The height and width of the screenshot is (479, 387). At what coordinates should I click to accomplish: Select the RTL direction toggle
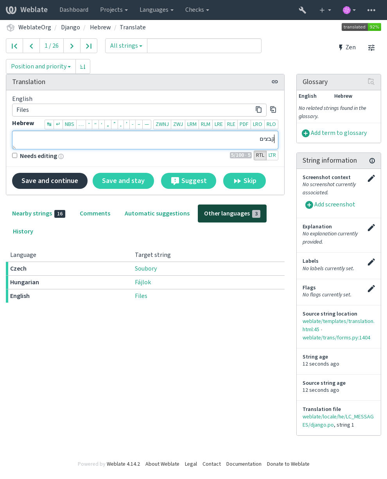(260, 155)
